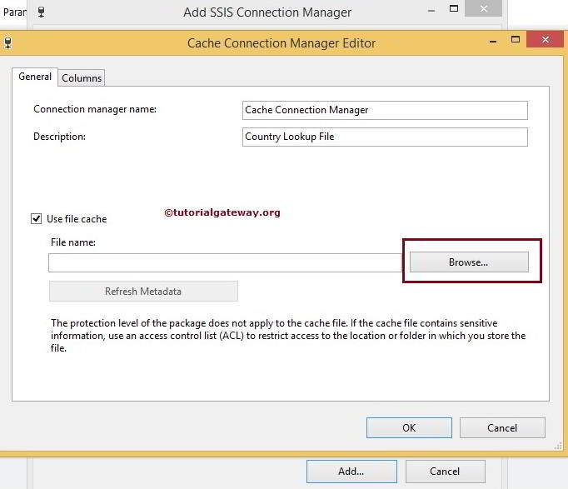This screenshot has height=489, width=568.
Task: Switch to the Columns tab
Action: (x=82, y=77)
